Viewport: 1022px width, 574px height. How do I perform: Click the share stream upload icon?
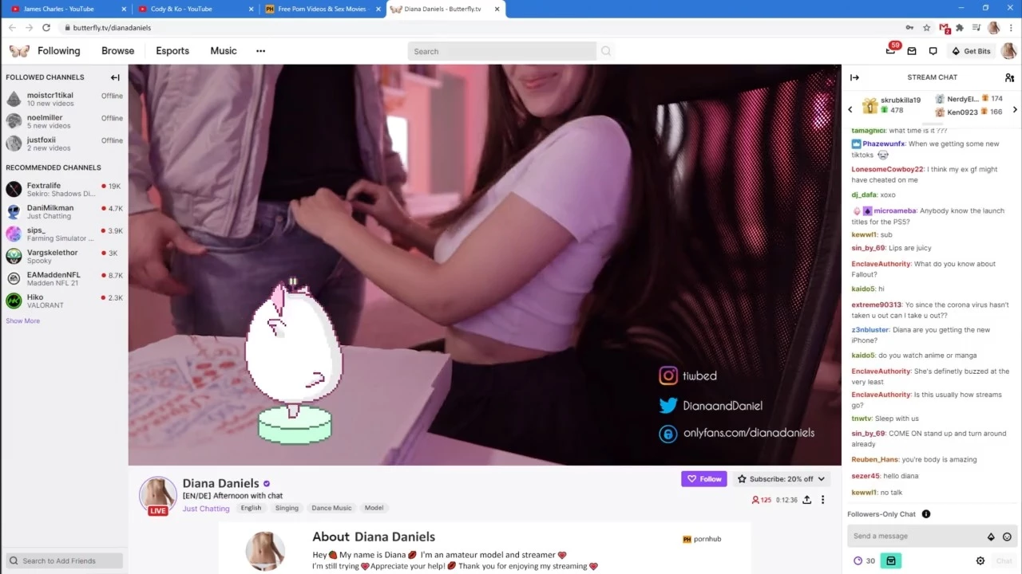pyautogui.click(x=806, y=500)
